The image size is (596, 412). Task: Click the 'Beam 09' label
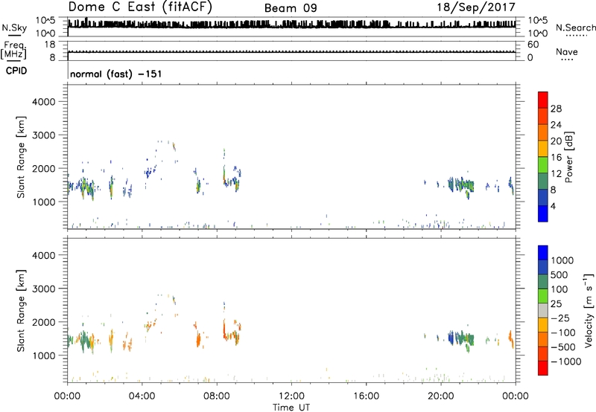291,8
